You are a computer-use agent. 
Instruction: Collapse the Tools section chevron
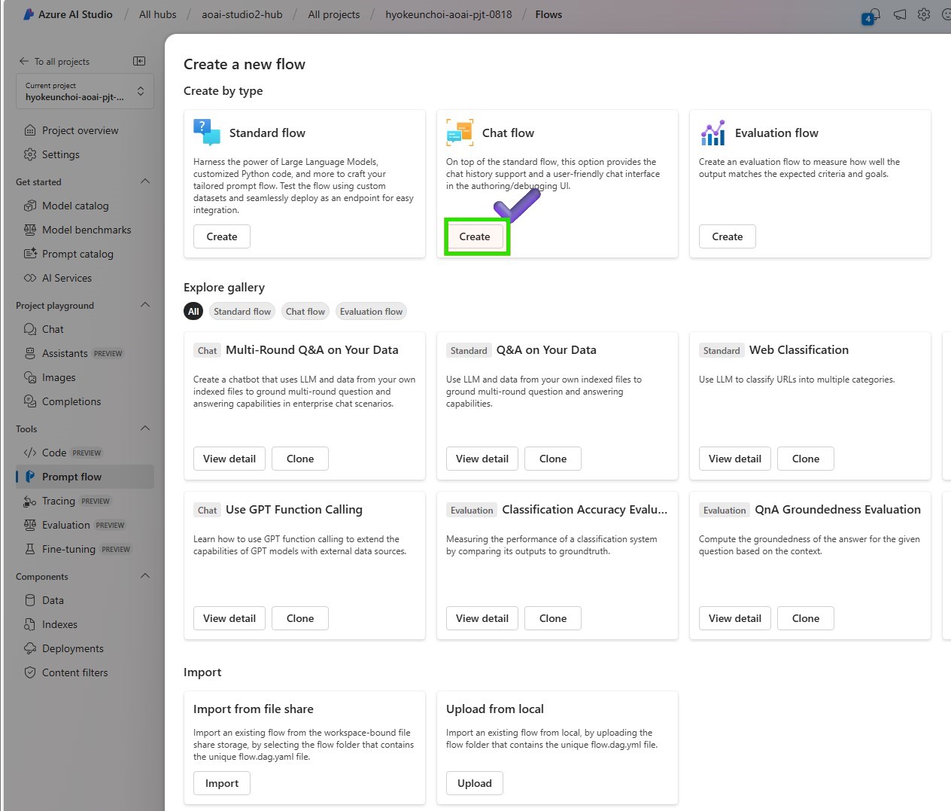[x=145, y=428]
